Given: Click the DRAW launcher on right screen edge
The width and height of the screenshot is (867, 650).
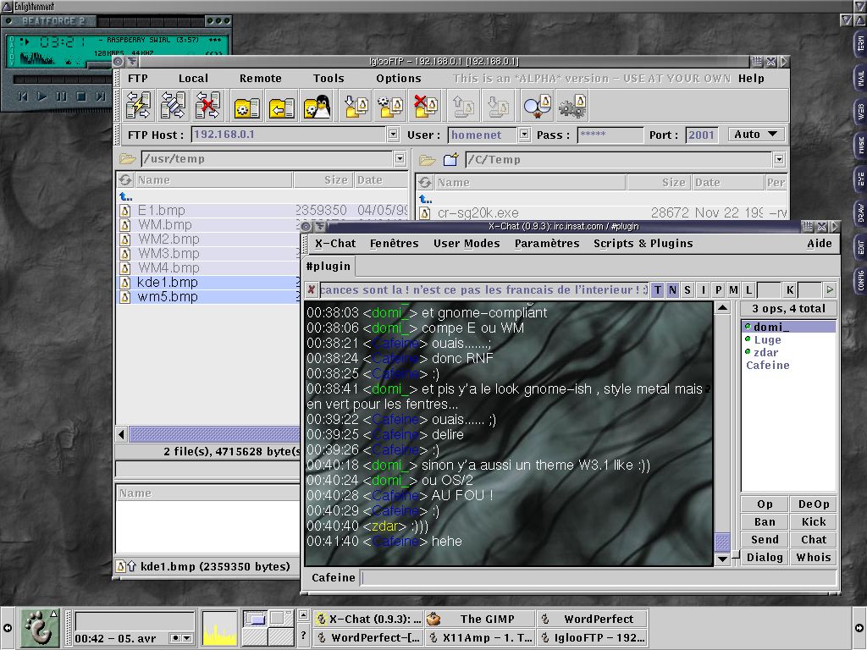Looking at the screenshot, I should pyautogui.click(x=860, y=213).
